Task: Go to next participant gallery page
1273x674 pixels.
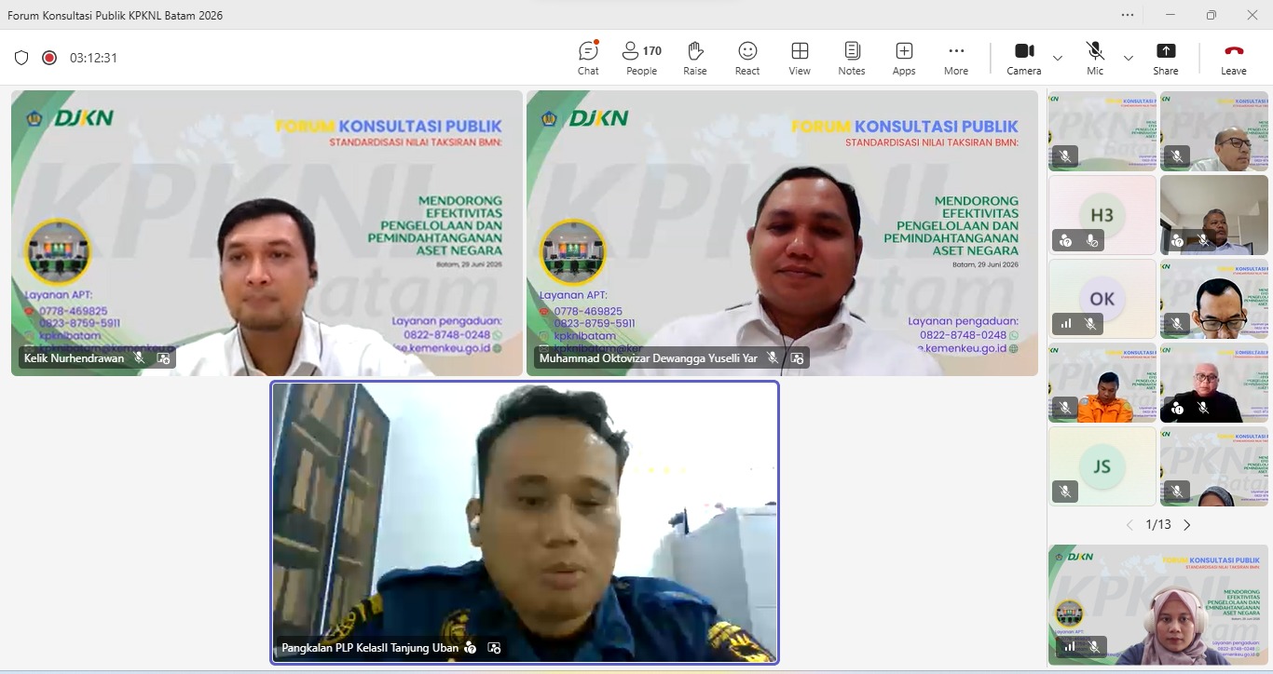Action: point(1187,525)
